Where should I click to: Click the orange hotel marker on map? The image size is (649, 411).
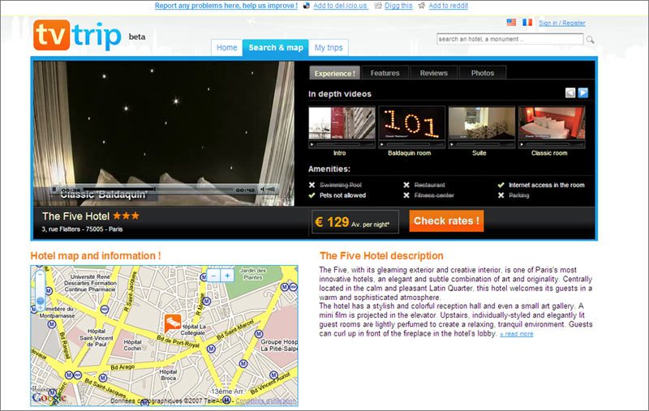point(172,322)
